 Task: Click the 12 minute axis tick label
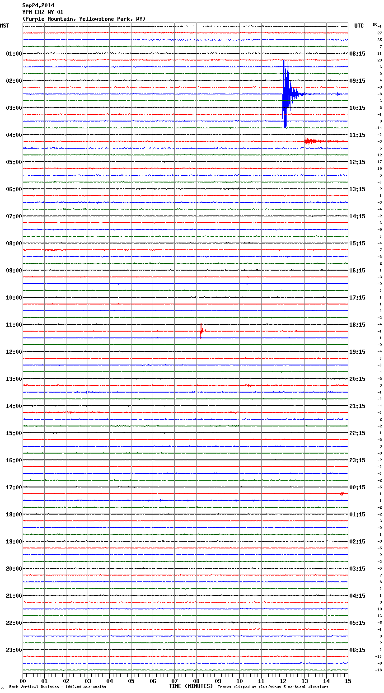(x=283, y=681)
